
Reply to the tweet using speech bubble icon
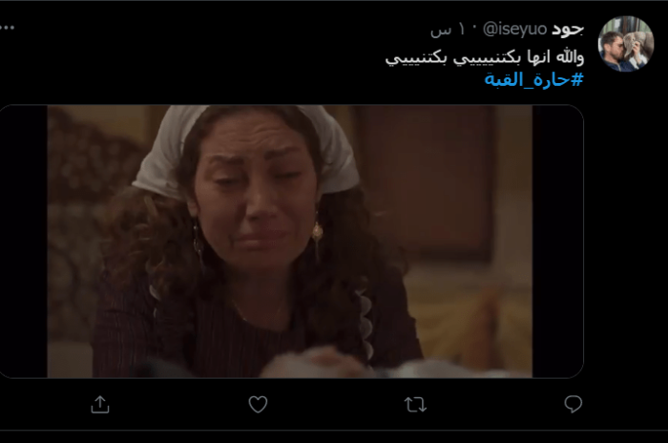(573, 404)
